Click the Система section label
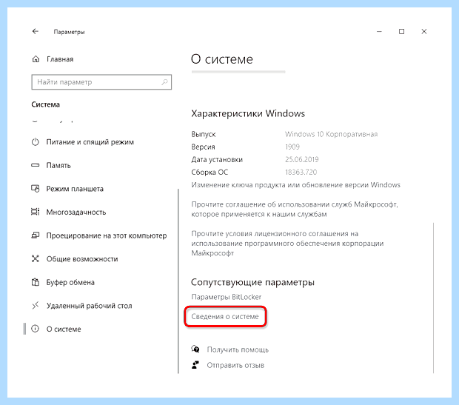 tap(45, 104)
